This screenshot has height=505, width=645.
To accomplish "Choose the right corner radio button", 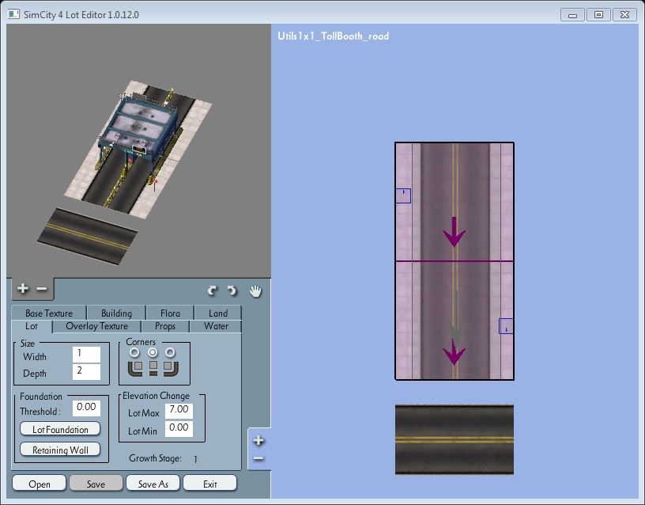I will [170, 352].
